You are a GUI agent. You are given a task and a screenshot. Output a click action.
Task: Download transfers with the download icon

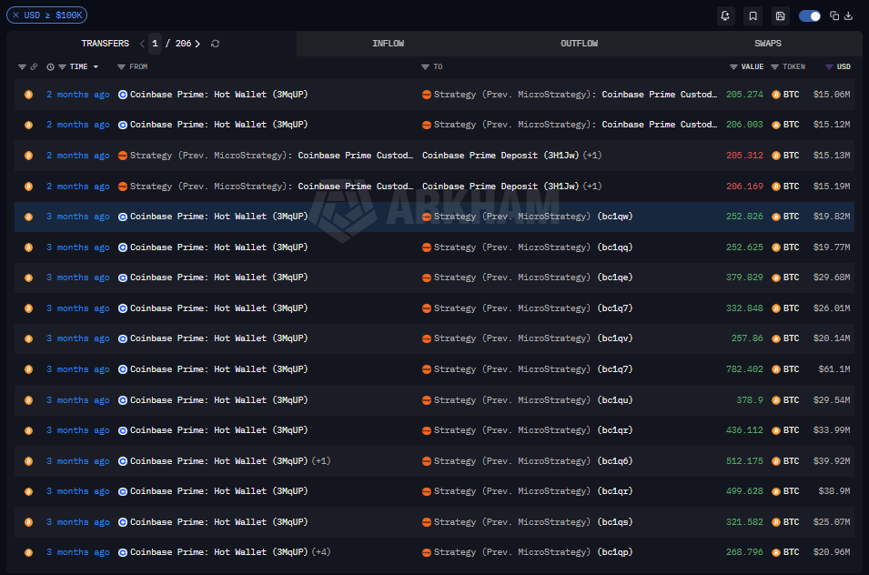pos(848,15)
